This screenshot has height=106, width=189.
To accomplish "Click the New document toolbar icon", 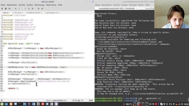I will (x=2, y=9).
